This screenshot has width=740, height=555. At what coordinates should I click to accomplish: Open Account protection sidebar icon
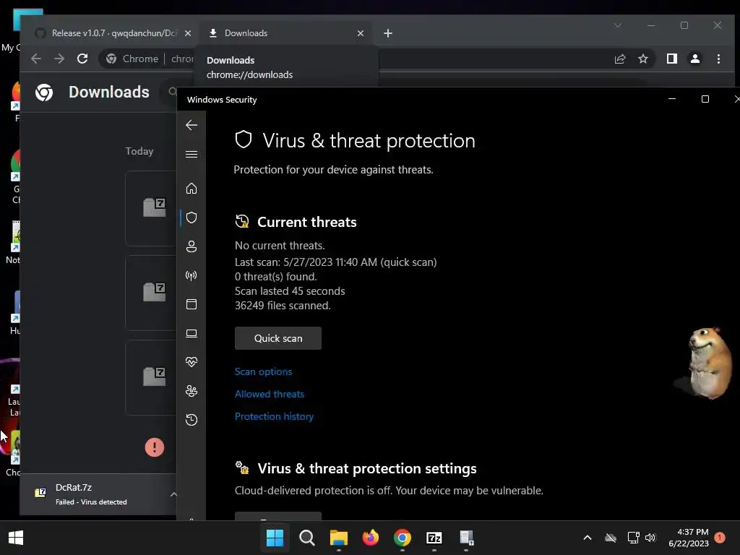(191, 246)
